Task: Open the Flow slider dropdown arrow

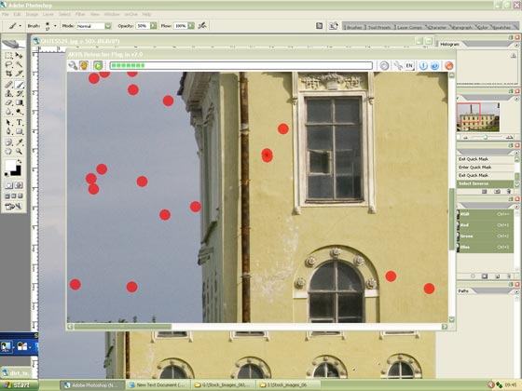Action: click(191, 26)
